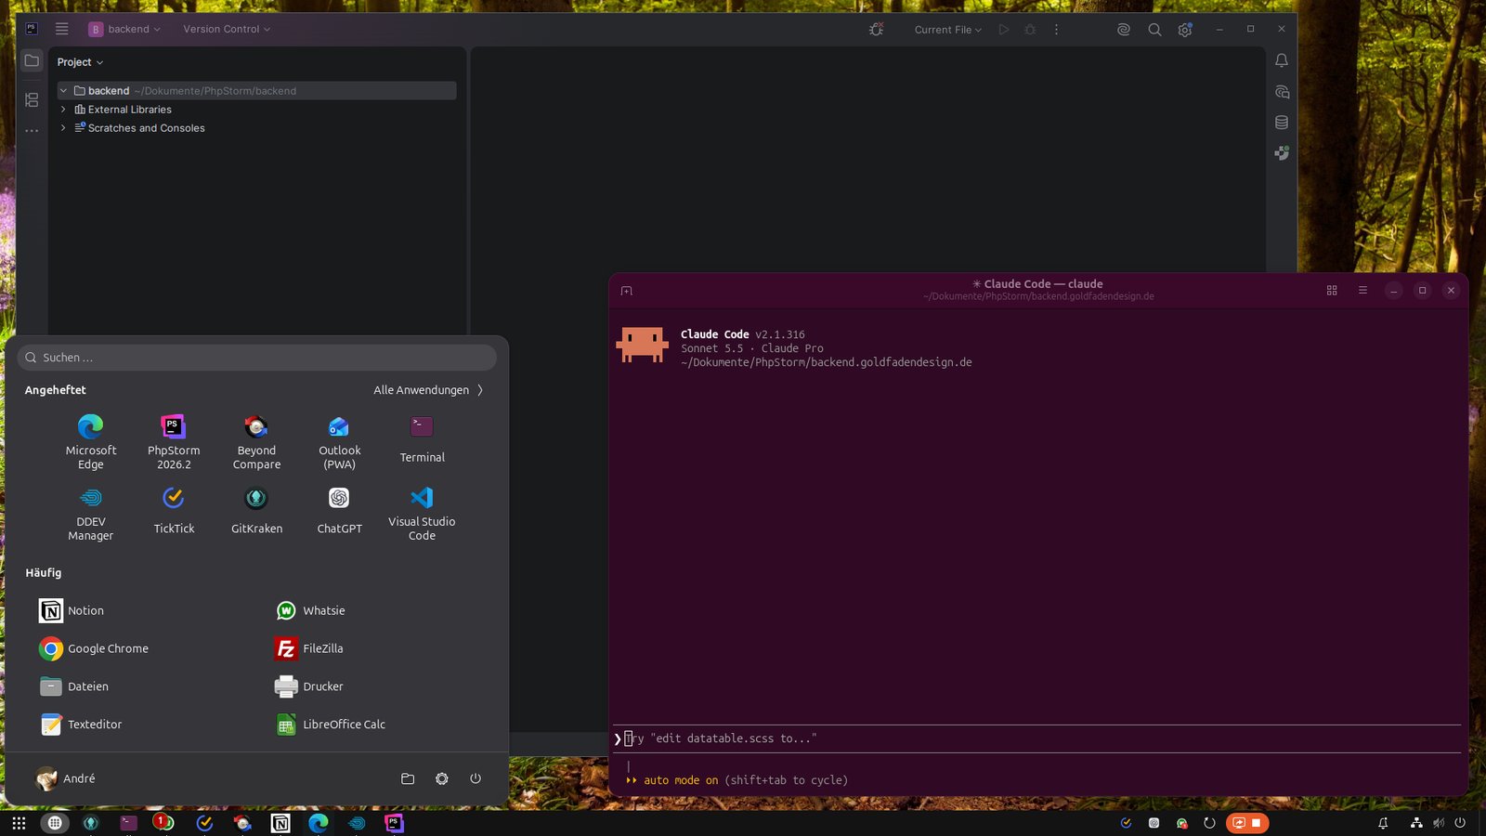
Task: Open more run actions three-dot menu
Action: pos(1056,30)
